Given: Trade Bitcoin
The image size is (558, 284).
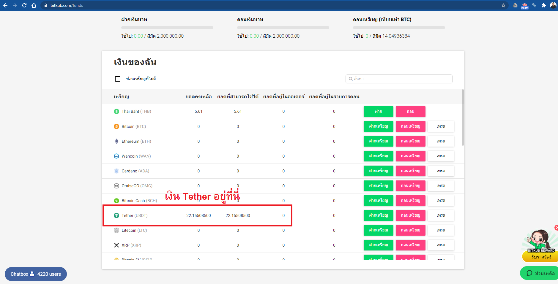Looking at the screenshot, I should click(x=441, y=126).
